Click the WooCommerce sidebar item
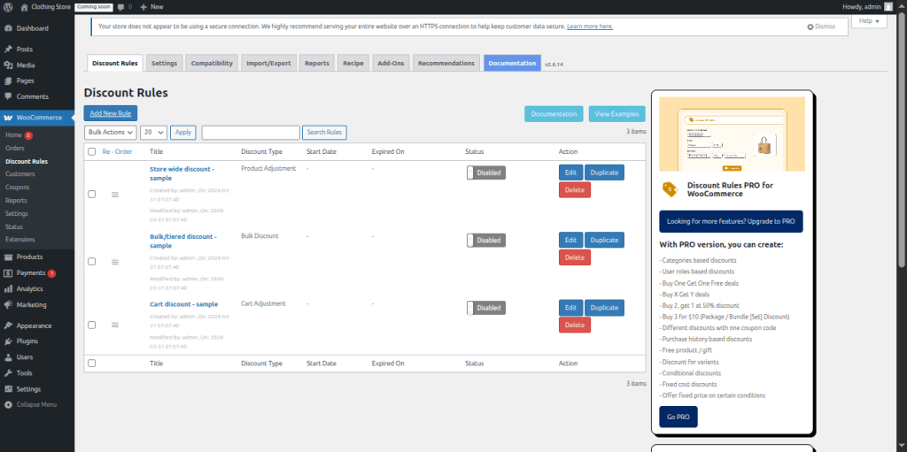Image resolution: width=907 pixels, height=452 pixels. [x=37, y=118]
